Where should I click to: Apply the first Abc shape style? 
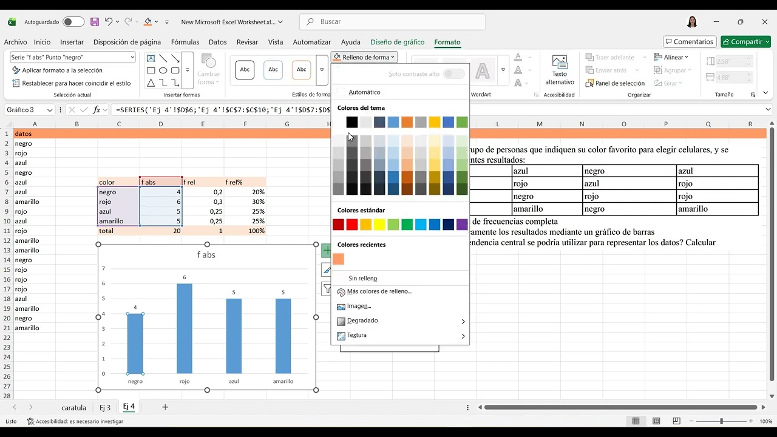(245, 70)
